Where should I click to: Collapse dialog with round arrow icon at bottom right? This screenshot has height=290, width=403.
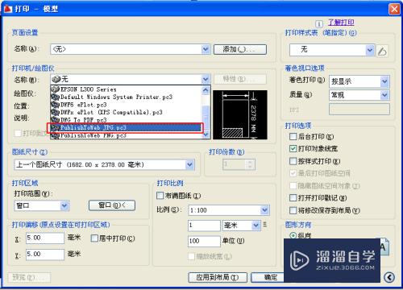click(389, 277)
